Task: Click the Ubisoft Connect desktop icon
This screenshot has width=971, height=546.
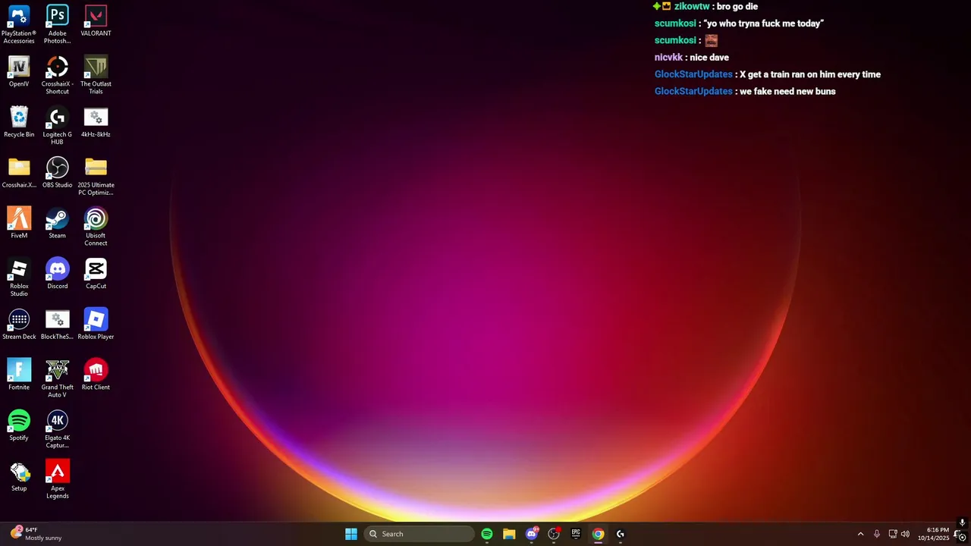Action: click(96, 227)
